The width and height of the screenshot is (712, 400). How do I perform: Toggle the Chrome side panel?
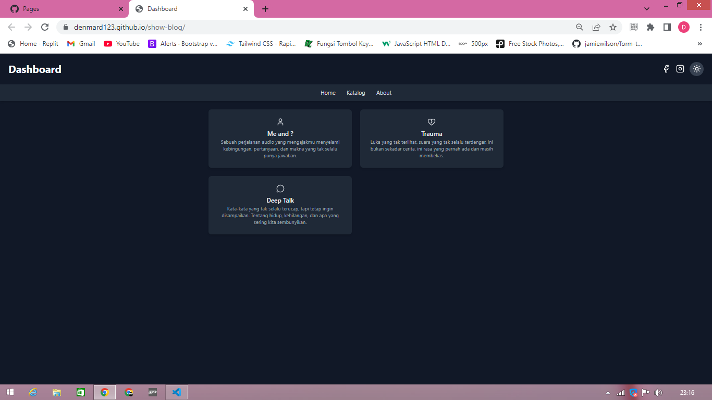[667, 27]
